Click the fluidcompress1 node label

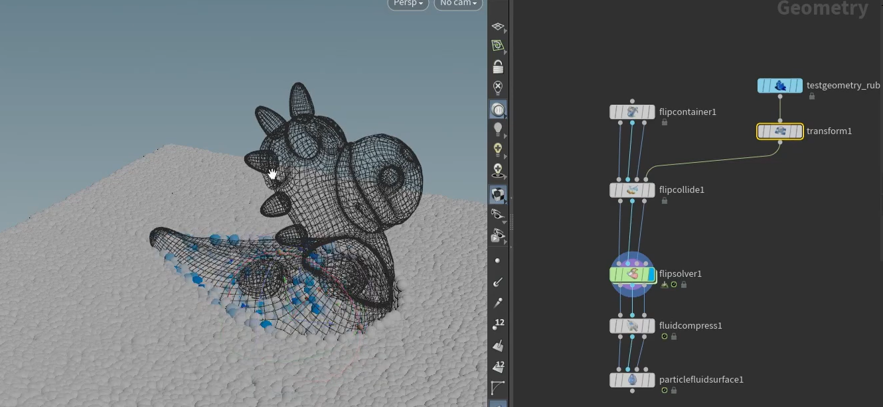click(690, 325)
